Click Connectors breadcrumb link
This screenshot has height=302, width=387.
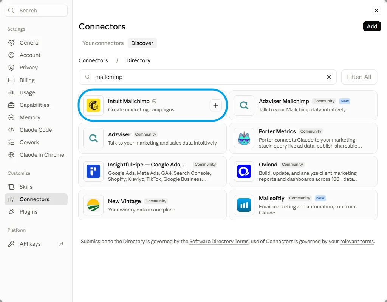(93, 60)
